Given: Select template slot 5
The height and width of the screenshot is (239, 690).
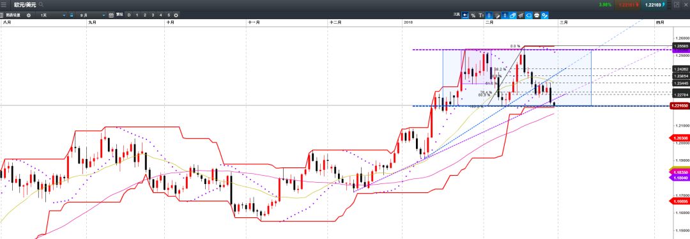Looking at the screenshot, I should [x=169, y=15].
